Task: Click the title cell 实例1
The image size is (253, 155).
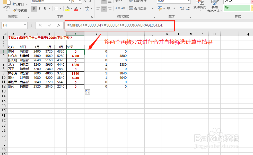Action: (x=40, y=38)
